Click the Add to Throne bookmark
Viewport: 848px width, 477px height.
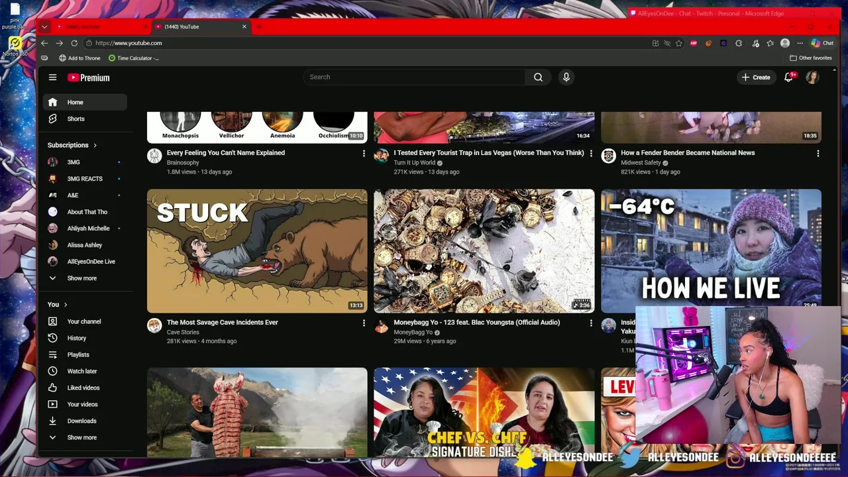click(79, 58)
